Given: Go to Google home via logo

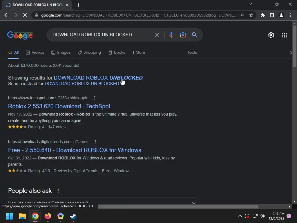Looking at the screenshot, I should point(20,35).
